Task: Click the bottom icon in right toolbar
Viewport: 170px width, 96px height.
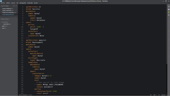Action: click(169, 15)
